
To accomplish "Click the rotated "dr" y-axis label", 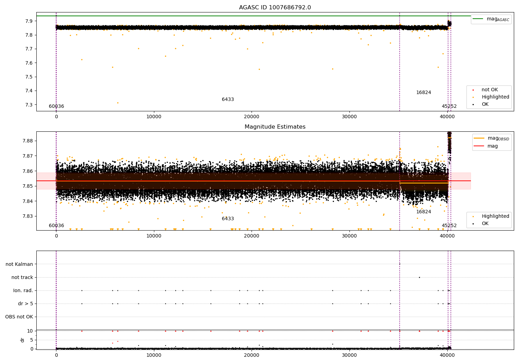I will pyautogui.click(x=22, y=340).
